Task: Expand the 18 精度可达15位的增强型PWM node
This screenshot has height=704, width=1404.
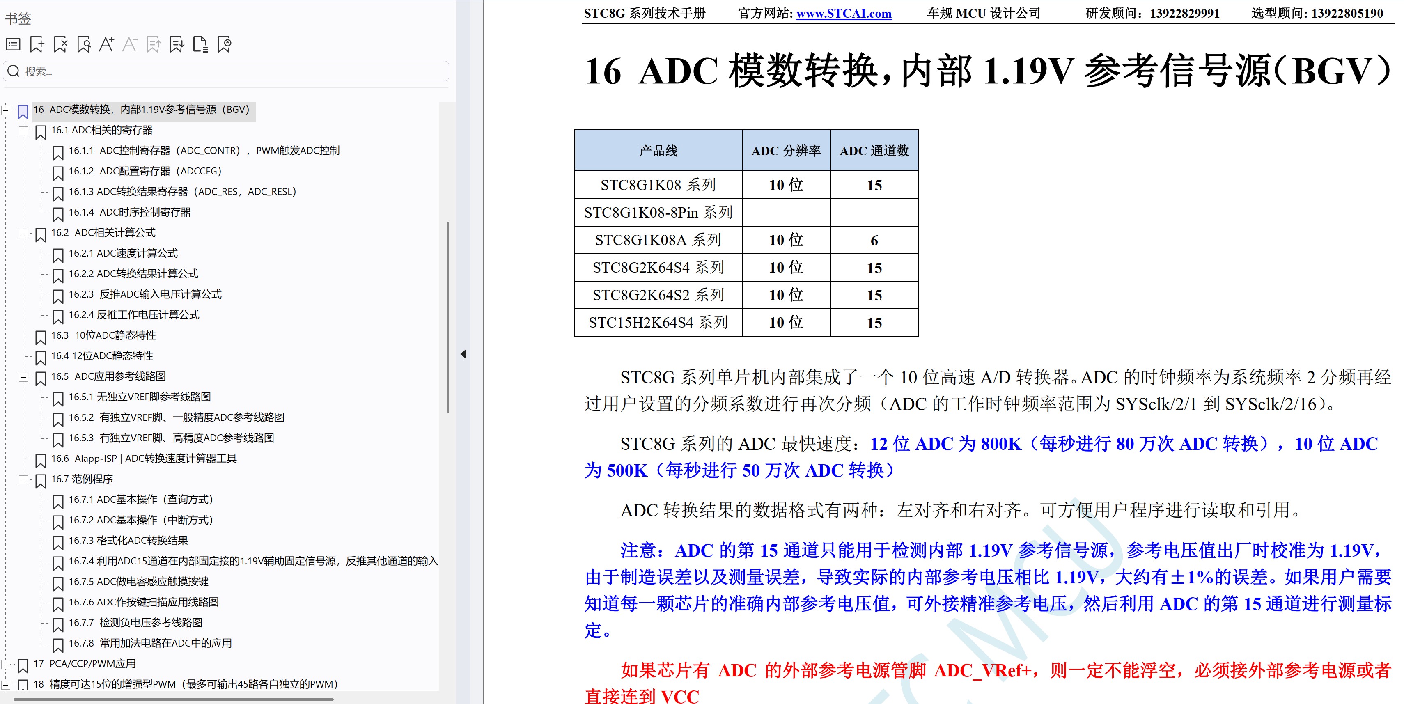Action: [6, 685]
